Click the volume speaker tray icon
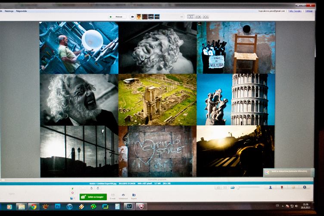The image size is (324, 216). [296, 206]
